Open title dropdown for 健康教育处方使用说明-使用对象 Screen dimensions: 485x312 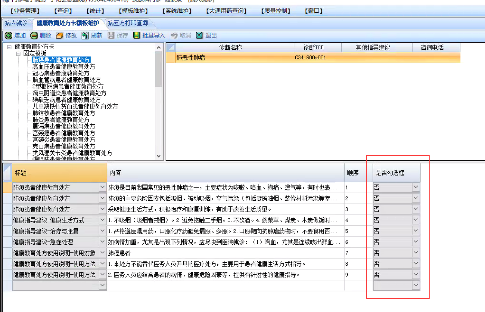[x=102, y=253]
